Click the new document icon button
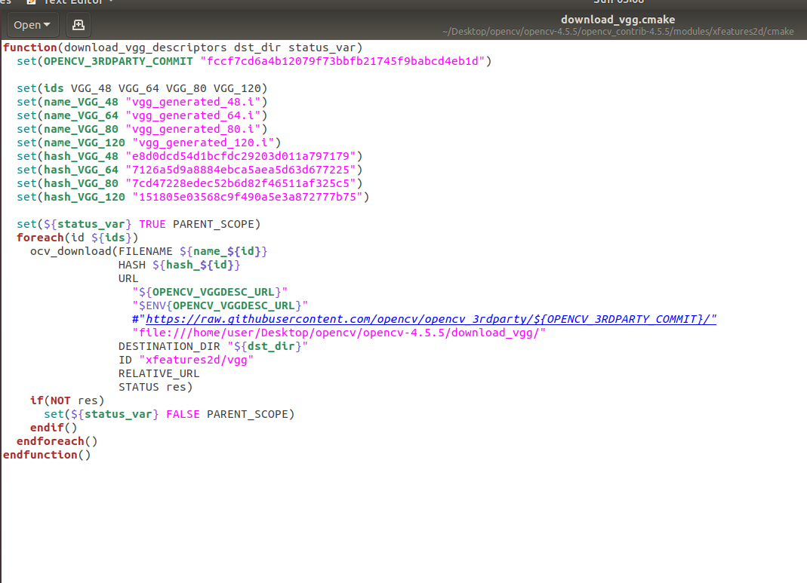The height and width of the screenshot is (583, 807). click(79, 25)
